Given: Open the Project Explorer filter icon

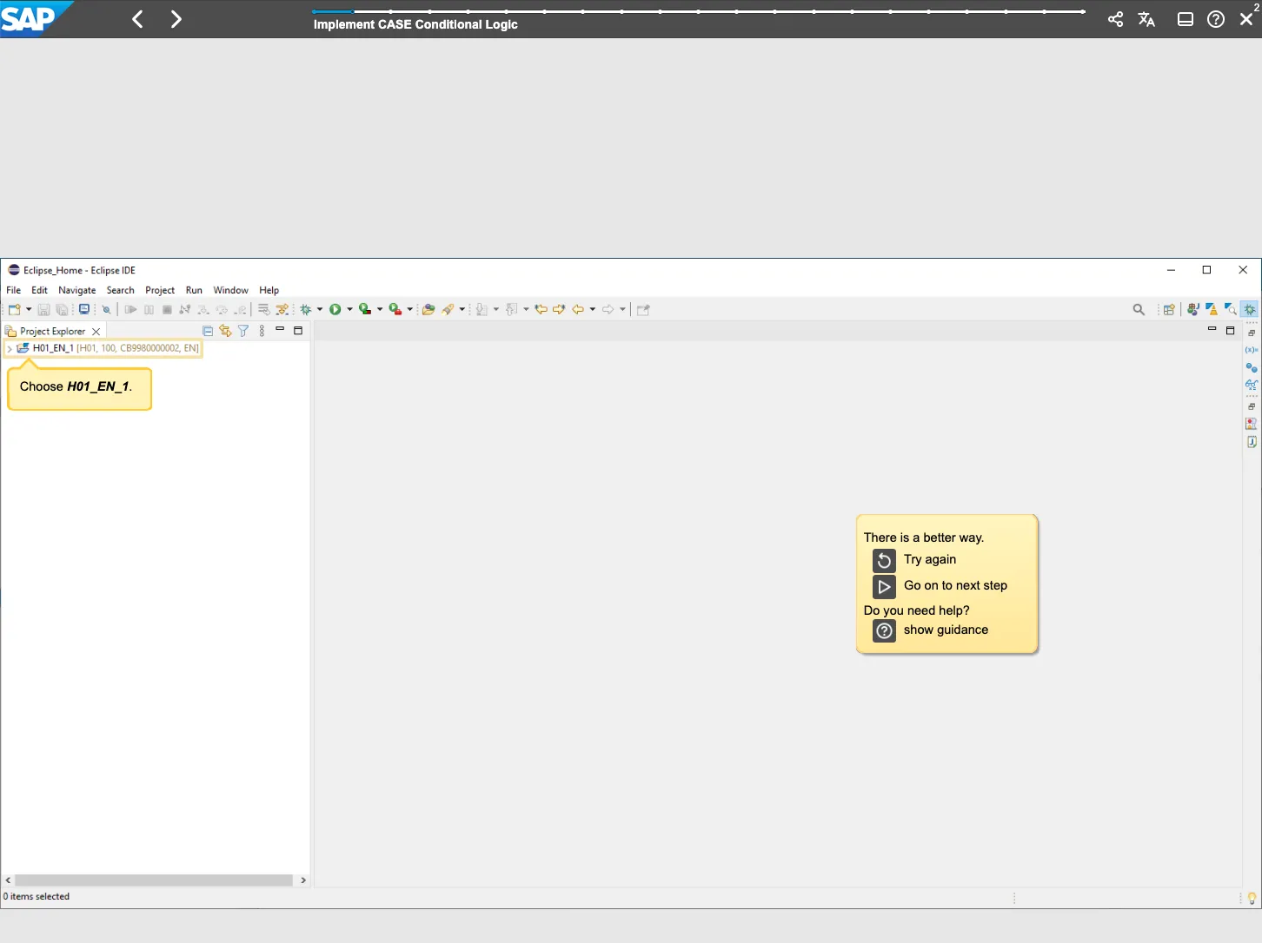Looking at the screenshot, I should pyautogui.click(x=243, y=331).
